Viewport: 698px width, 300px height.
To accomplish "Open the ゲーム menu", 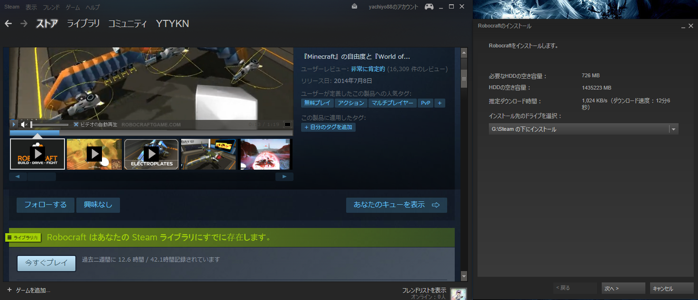I will point(73,7).
